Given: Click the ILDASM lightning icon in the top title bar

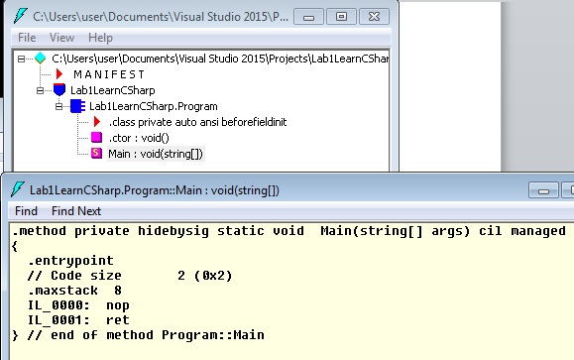Looking at the screenshot, I should pos(20,17).
